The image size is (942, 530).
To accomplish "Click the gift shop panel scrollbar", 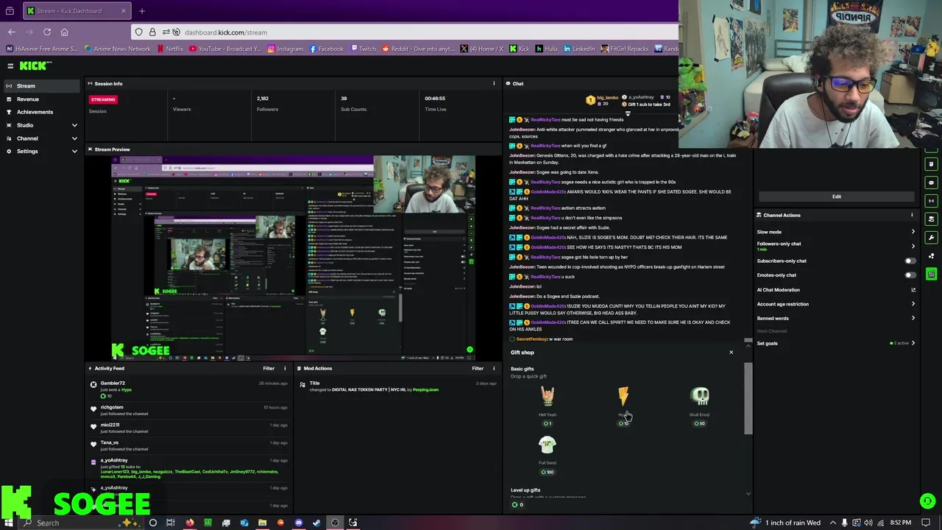I will coord(748,397).
